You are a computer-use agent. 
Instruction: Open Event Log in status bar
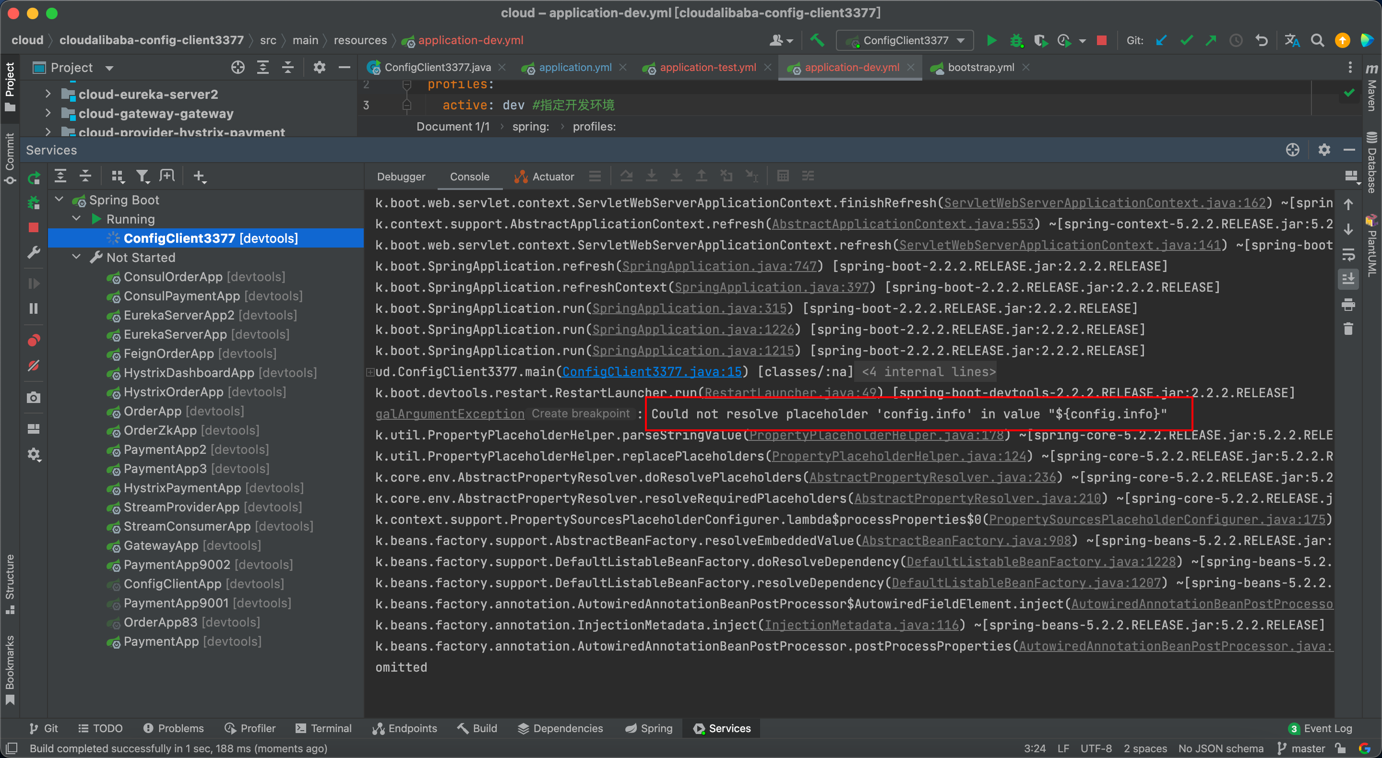coord(1320,728)
